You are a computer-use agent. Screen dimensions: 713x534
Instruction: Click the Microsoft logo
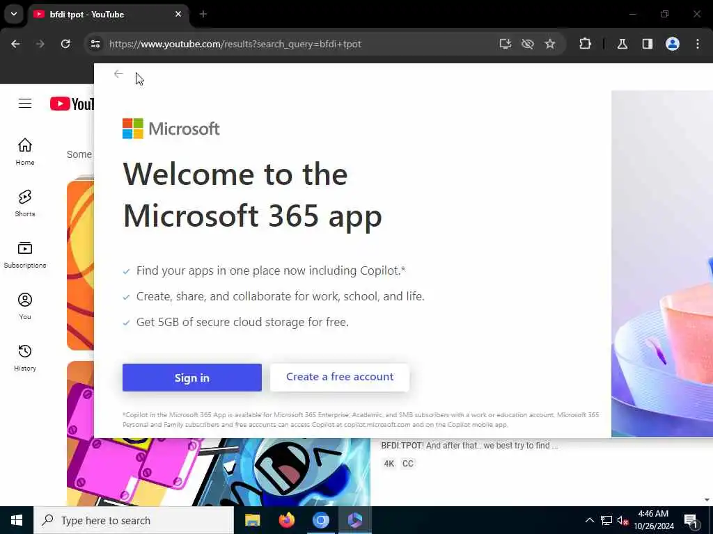click(171, 129)
